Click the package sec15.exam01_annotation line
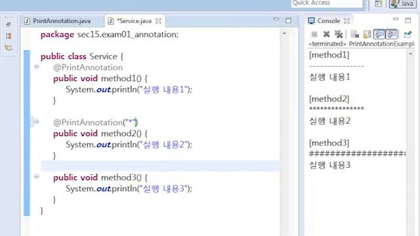This screenshot has height=236, width=420. pyautogui.click(x=110, y=35)
